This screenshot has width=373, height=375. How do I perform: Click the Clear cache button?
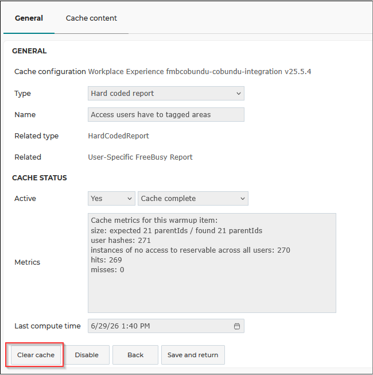coord(36,355)
